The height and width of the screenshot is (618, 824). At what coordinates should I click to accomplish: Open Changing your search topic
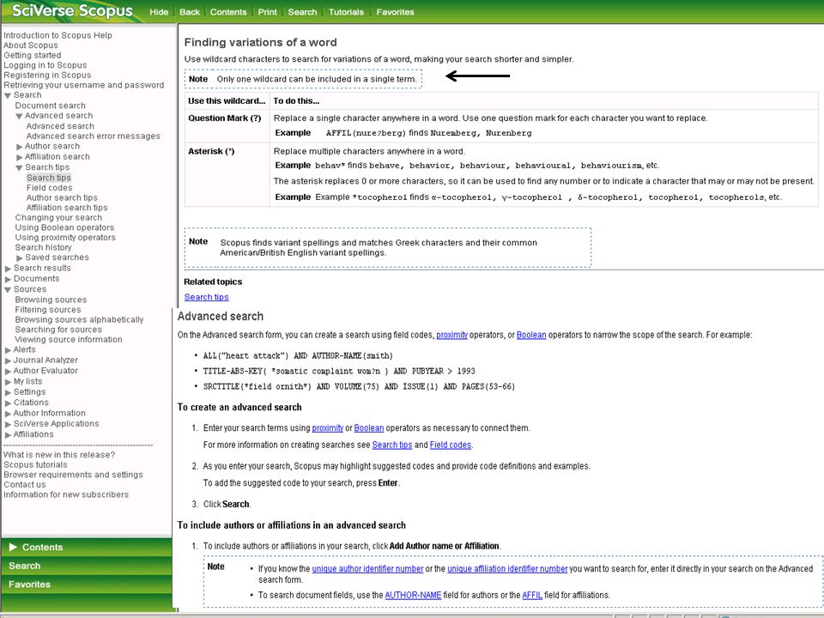(58, 217)
